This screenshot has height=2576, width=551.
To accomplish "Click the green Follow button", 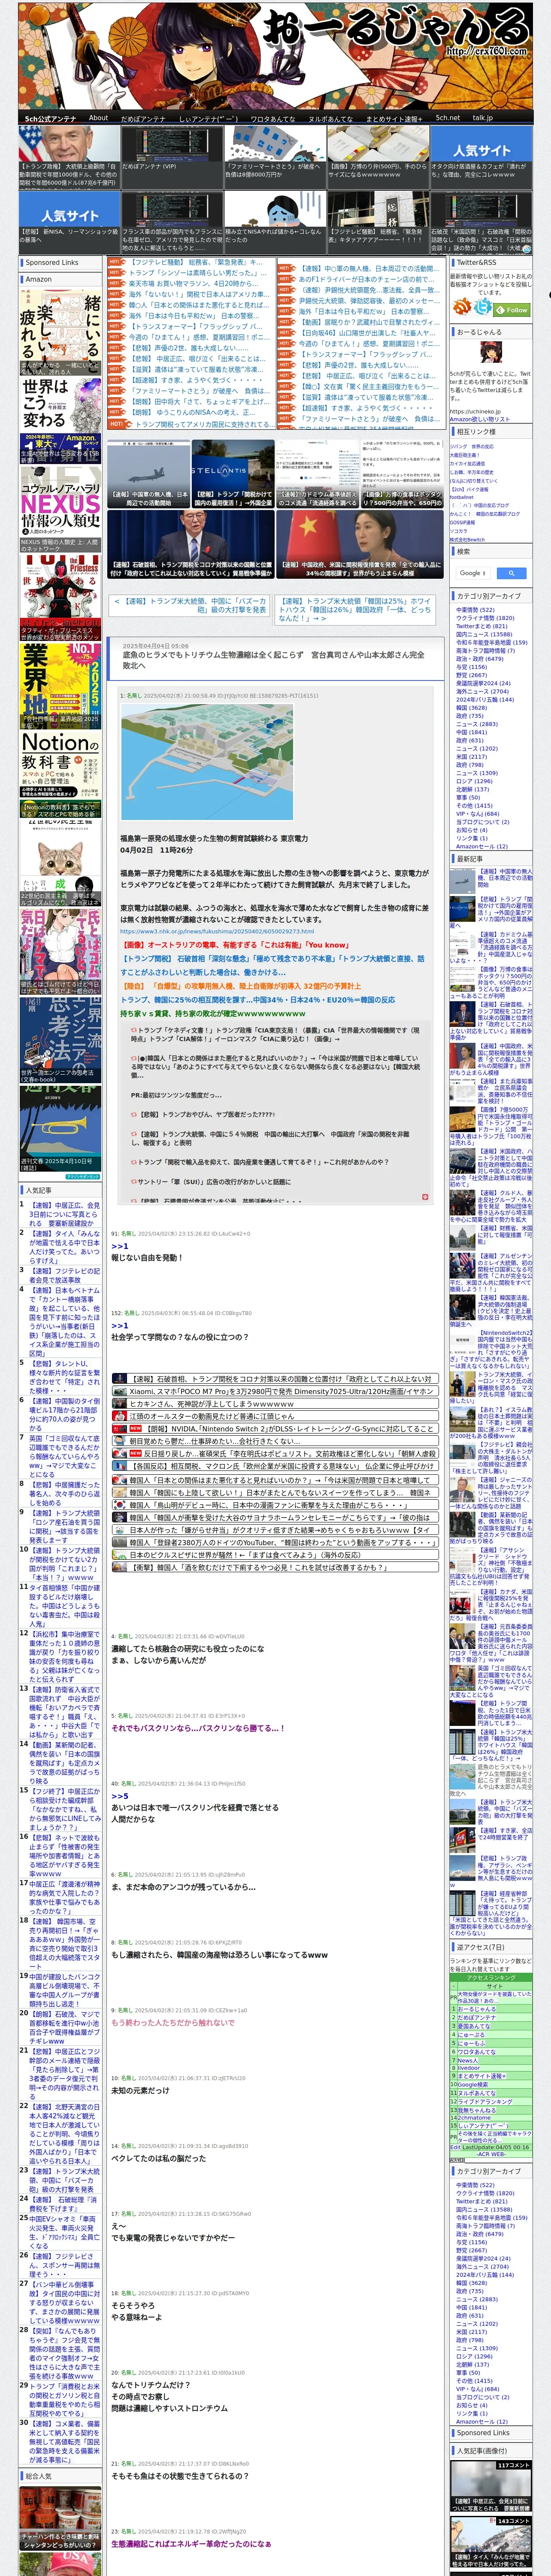I will point(513,309).
